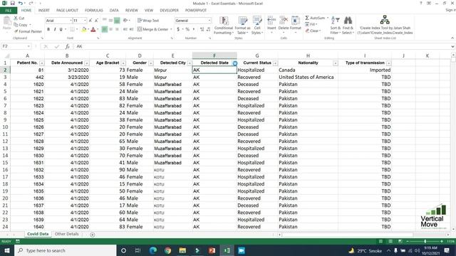
Task: Apply percent style
Action: [x=187, y=29]
